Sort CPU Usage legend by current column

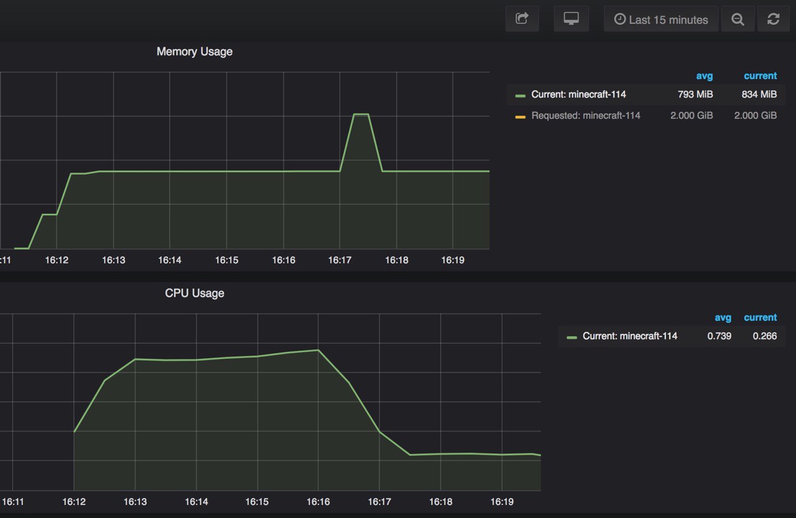coord(761,317)
